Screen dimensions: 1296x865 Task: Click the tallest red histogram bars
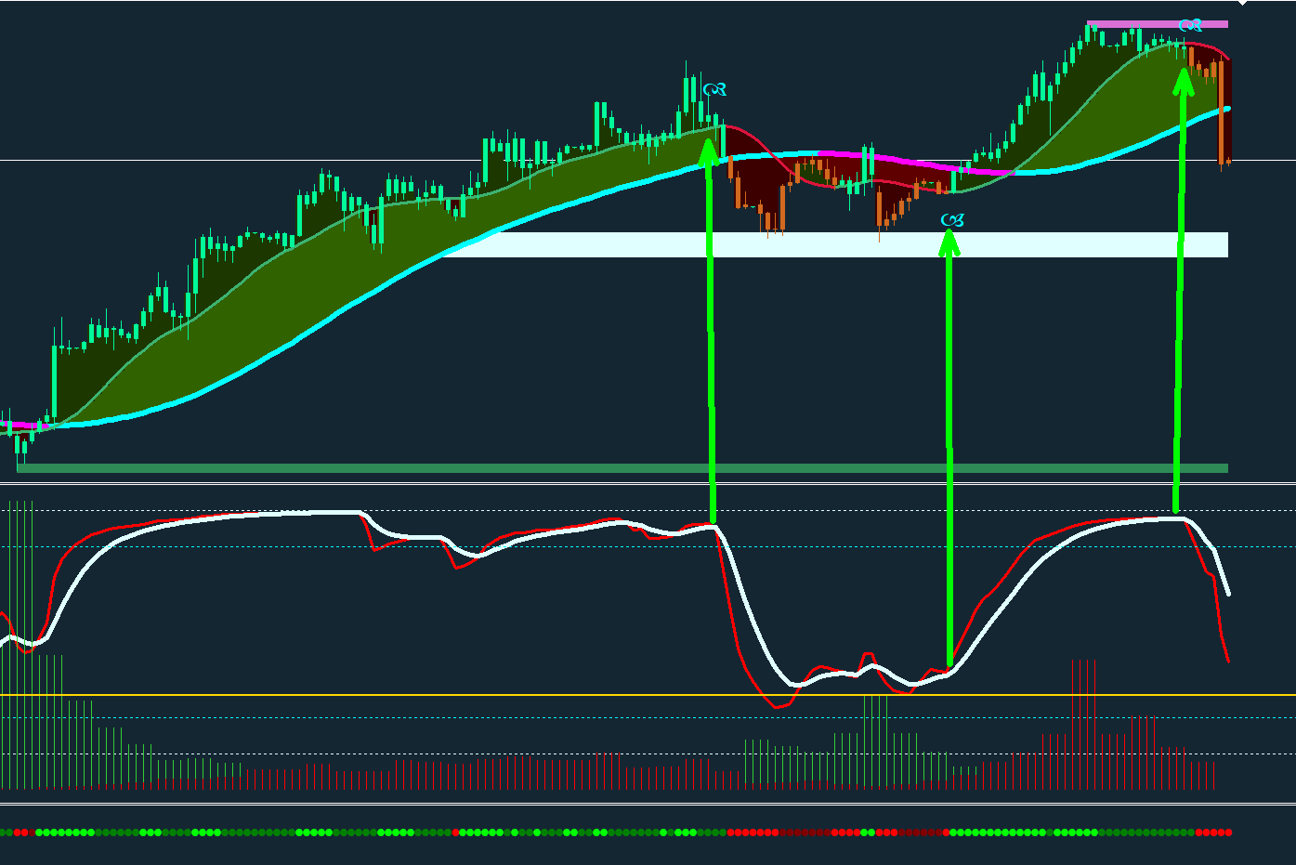coord(1084,725)
